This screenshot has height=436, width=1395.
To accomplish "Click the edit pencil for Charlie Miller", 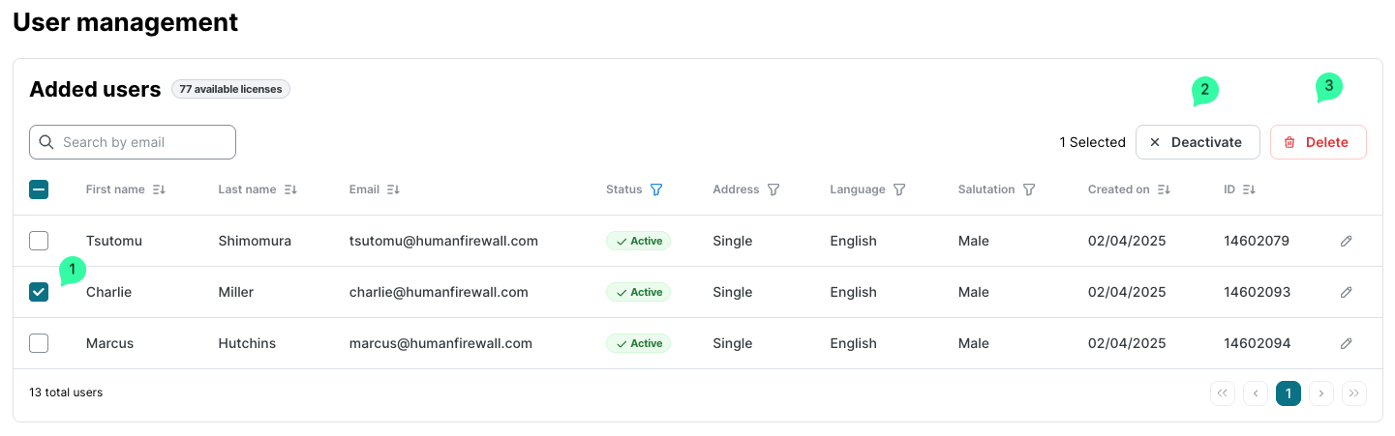I will point(1346,292).
